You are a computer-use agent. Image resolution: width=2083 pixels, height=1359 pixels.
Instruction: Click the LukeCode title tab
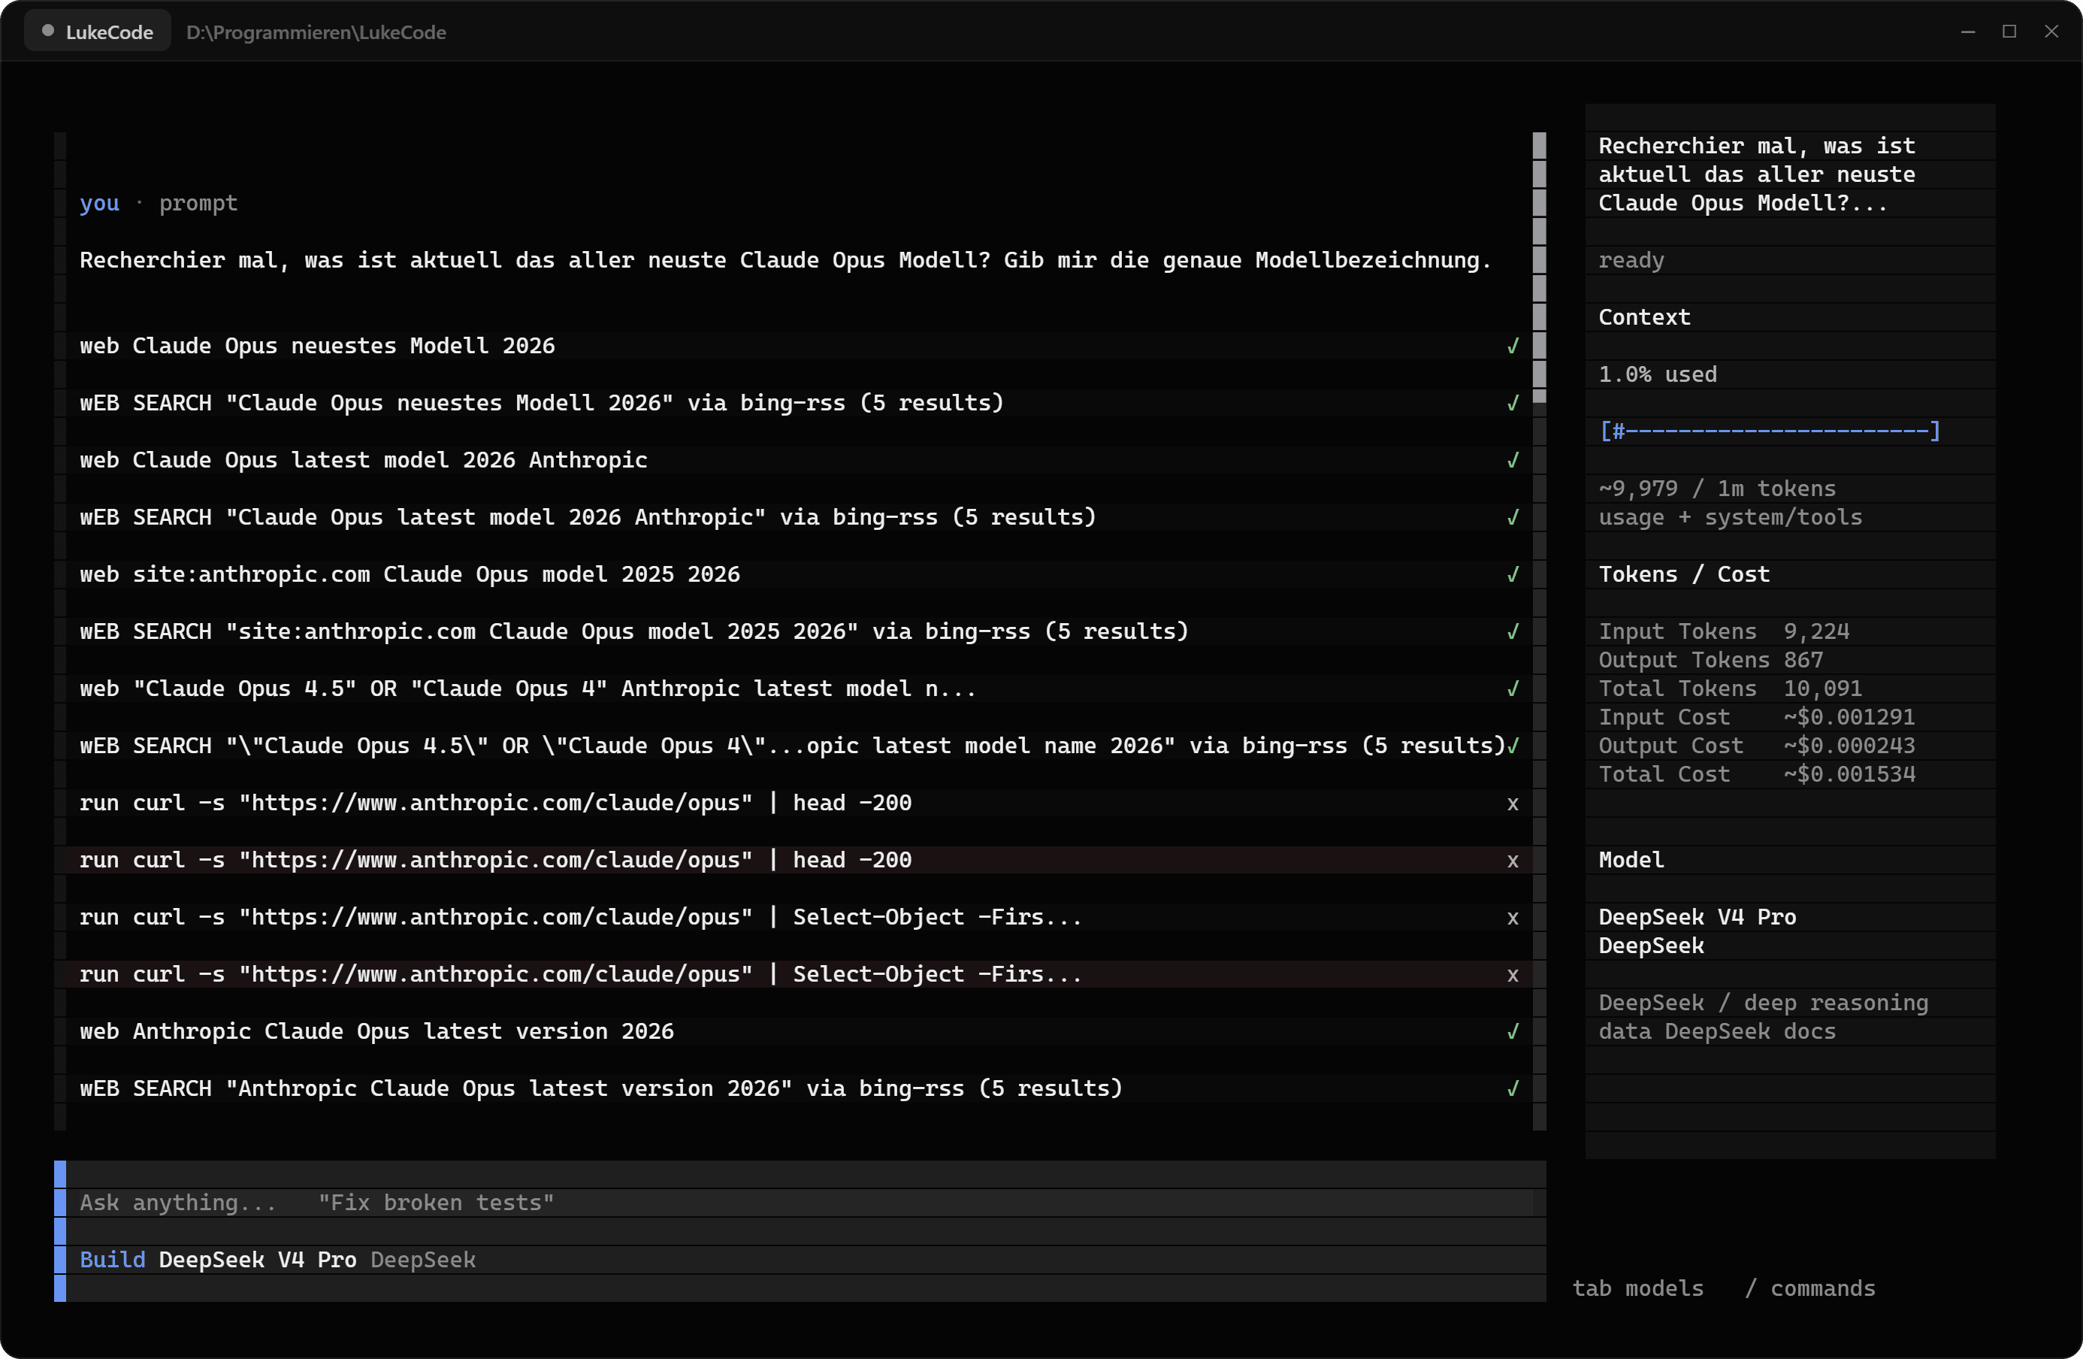97,32
